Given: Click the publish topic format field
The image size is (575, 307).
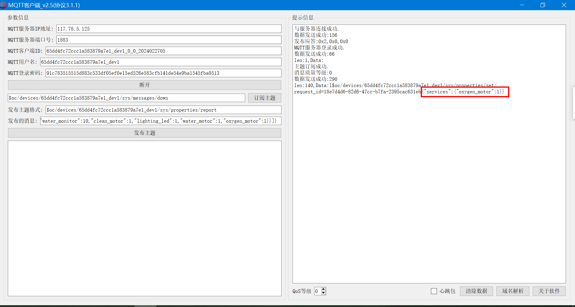Looking at the screenshot, I should 164,110.
